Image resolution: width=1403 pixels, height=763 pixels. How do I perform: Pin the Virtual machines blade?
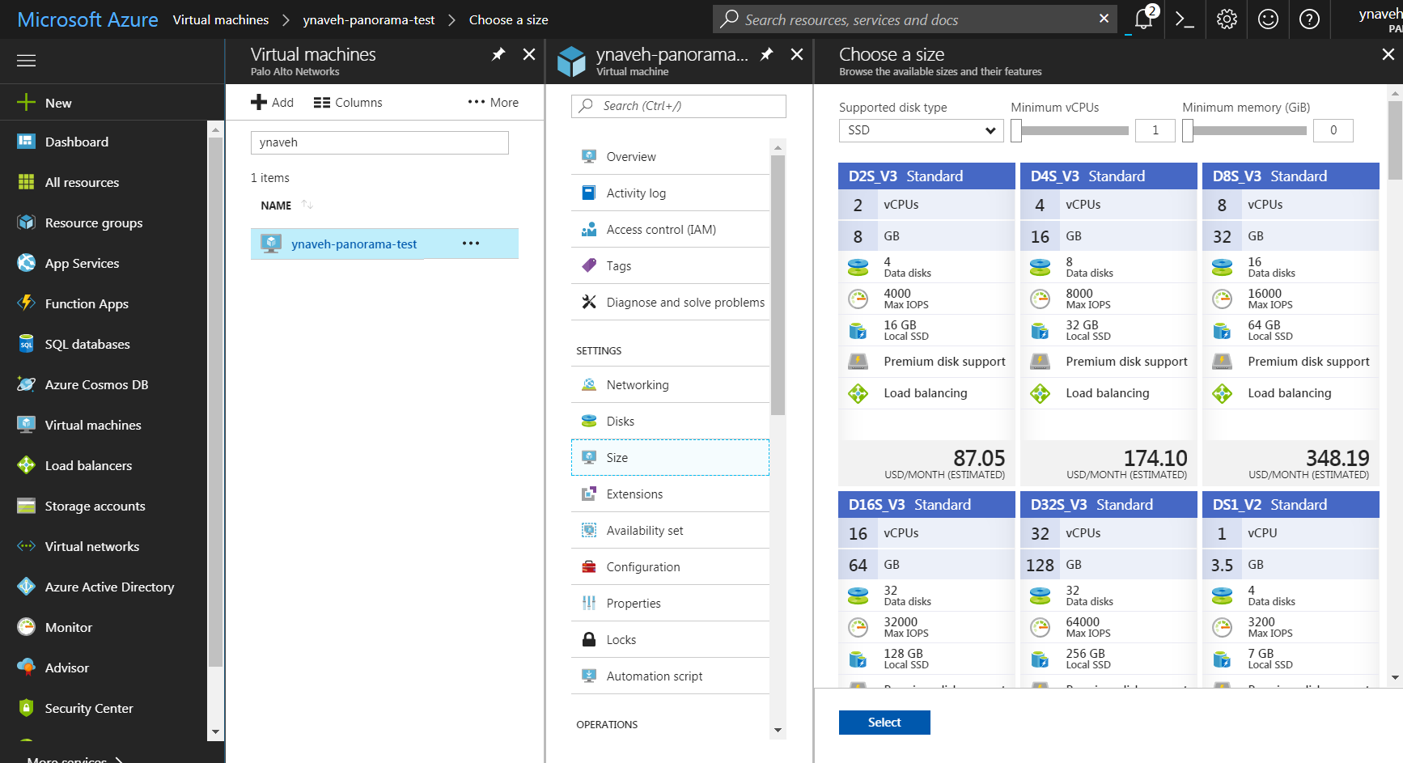tap(498, 54)
